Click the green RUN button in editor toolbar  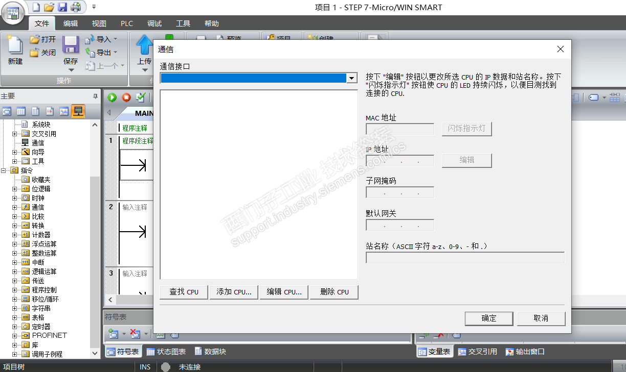[x=112, y=97]
